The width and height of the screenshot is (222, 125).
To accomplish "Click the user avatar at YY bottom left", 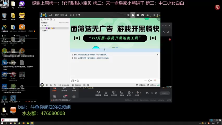I will pos(42,85).
